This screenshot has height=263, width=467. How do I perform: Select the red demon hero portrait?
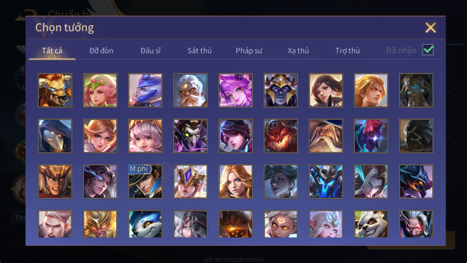point(281,136)
